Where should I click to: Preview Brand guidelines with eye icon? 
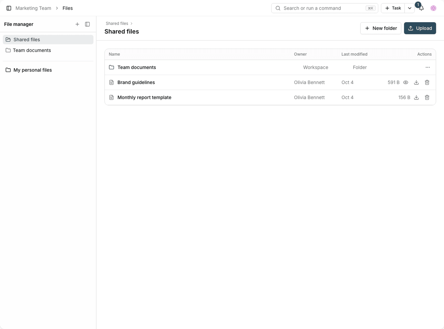[406, 82]
